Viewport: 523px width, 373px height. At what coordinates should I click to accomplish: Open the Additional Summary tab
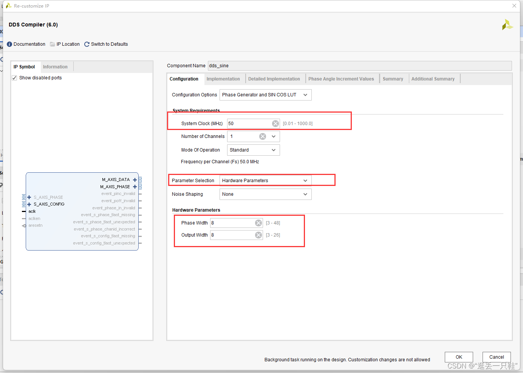pos(433,79)
